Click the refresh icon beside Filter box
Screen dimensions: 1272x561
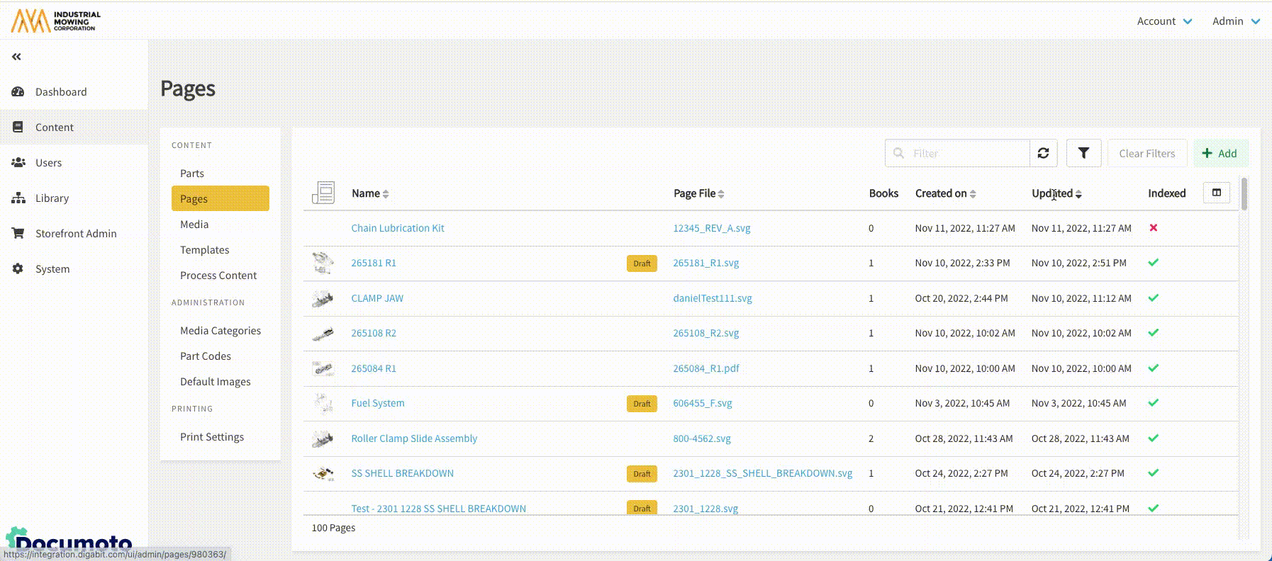click(1043, 153)
